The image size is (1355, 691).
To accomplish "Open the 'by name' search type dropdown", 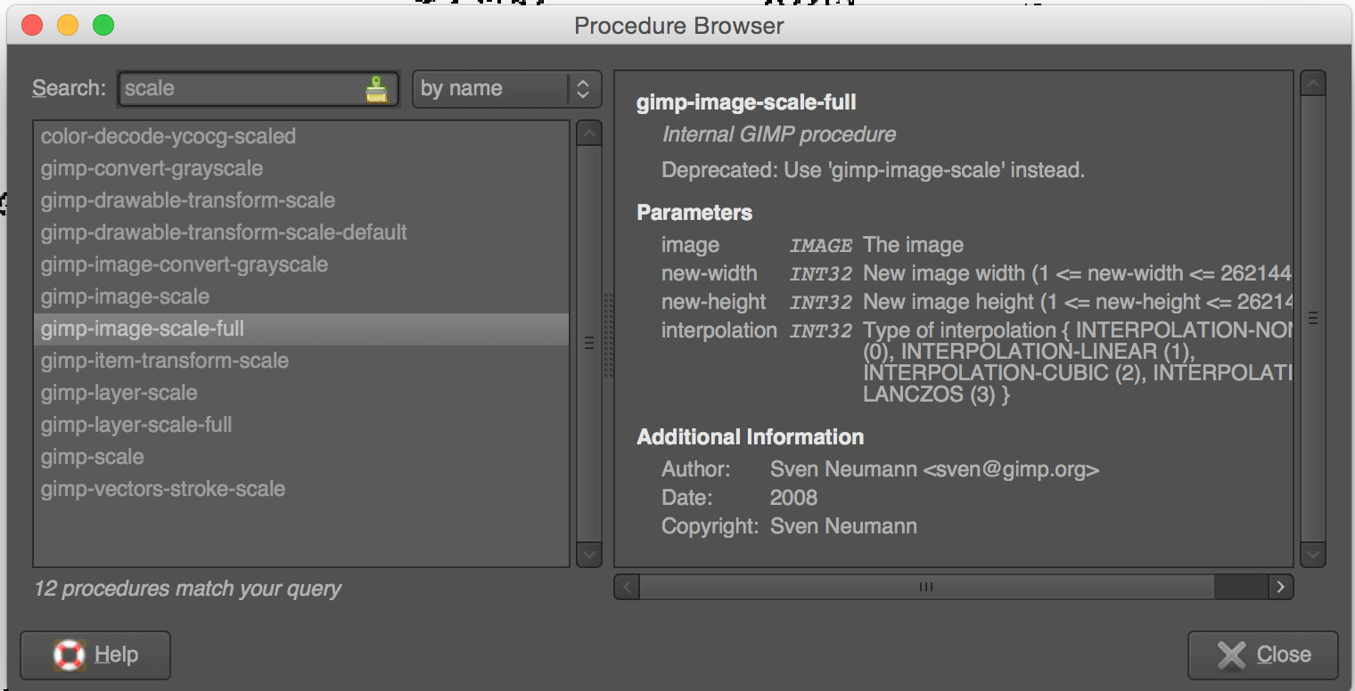I will [x=507, y=89].
